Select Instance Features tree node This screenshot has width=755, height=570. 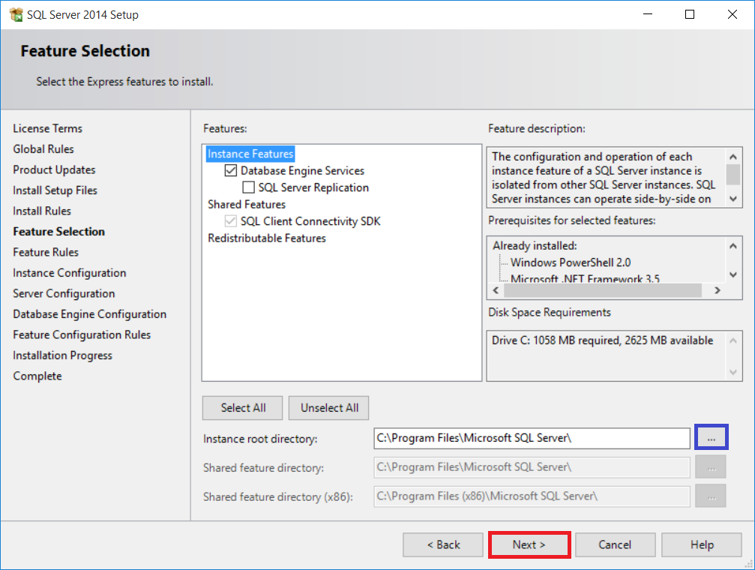(x=250, y=154)
